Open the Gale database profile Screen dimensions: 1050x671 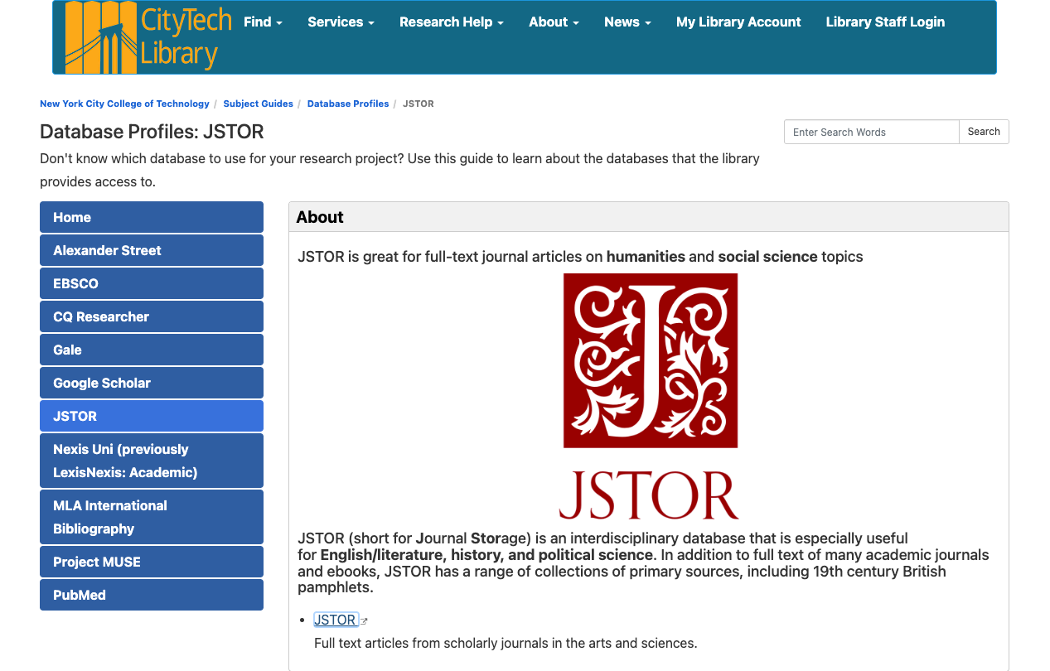(152, 350)
